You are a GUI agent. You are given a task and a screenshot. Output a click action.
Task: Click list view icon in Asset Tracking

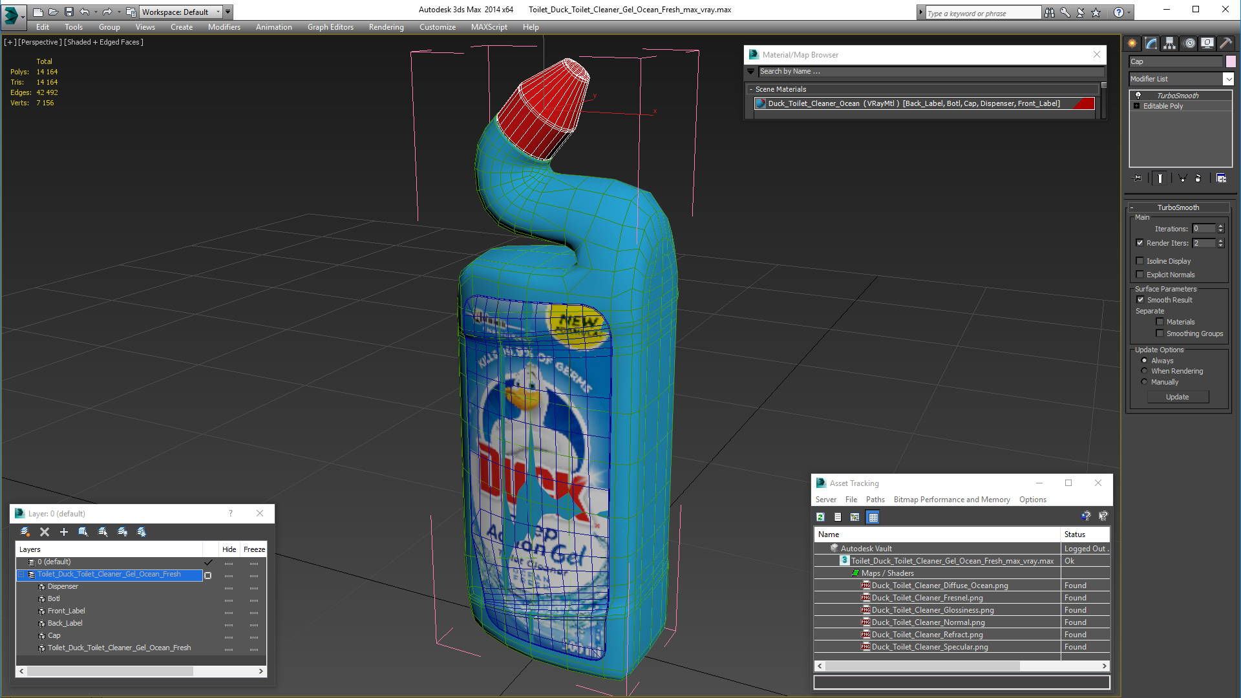click(838, 517)
